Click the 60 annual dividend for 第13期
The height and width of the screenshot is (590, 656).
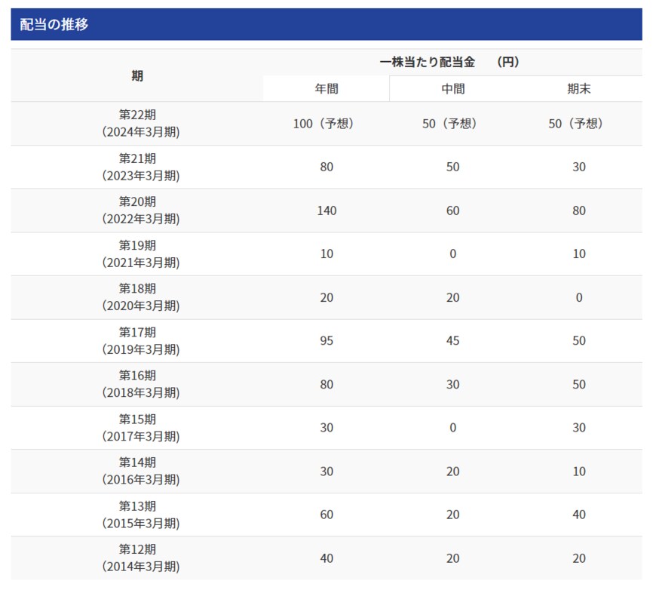[x=326, y=515]
